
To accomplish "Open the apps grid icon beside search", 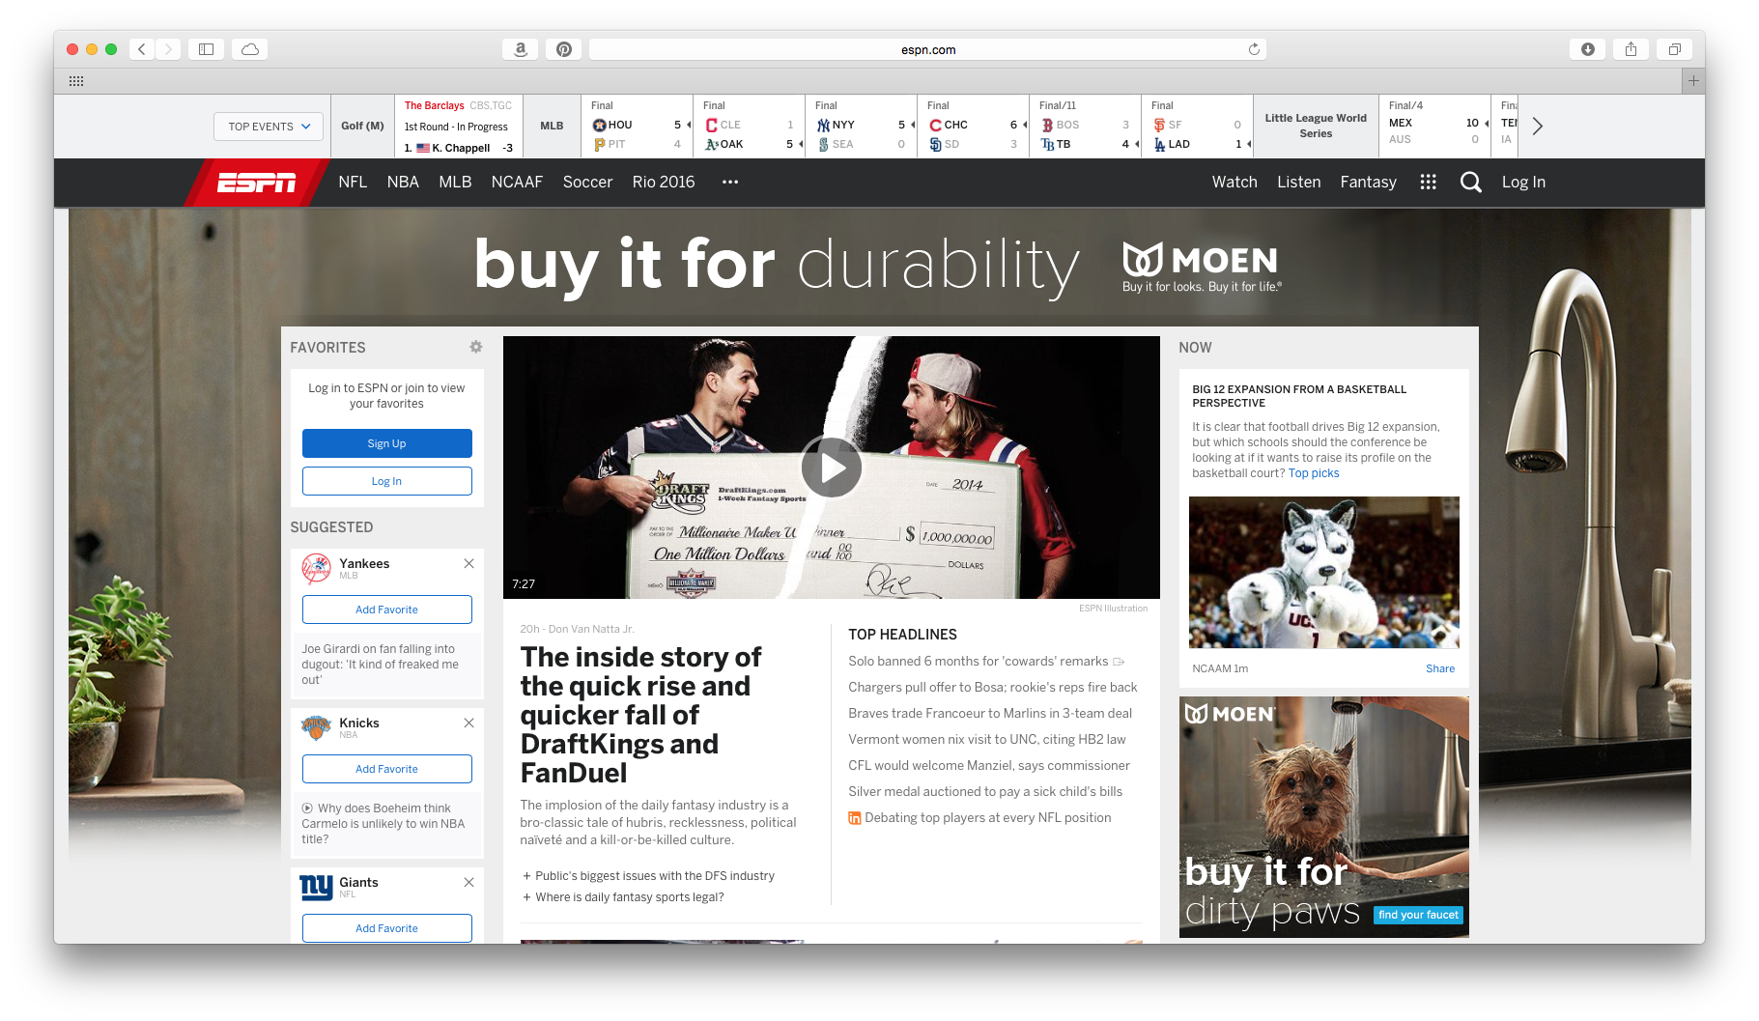I will pyautogui.click(x=1427, y=182).
